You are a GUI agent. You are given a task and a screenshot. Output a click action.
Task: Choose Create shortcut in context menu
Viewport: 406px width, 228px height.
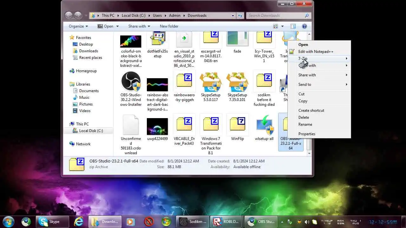(319, 111)
